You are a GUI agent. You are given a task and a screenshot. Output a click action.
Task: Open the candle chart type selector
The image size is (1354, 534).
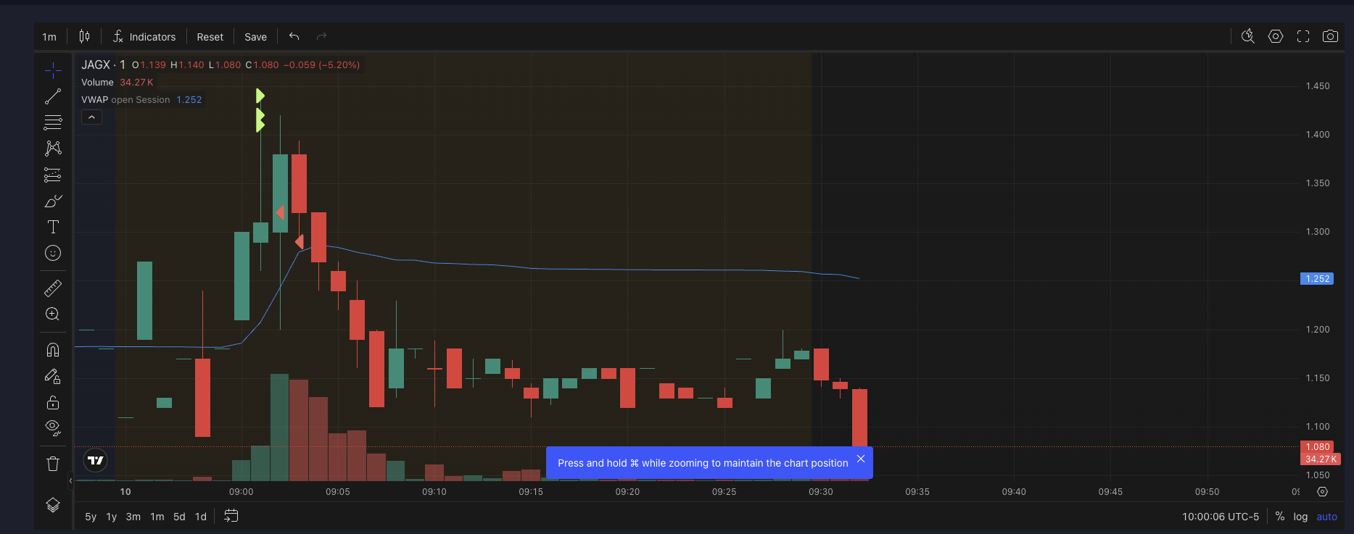[84, 36]
